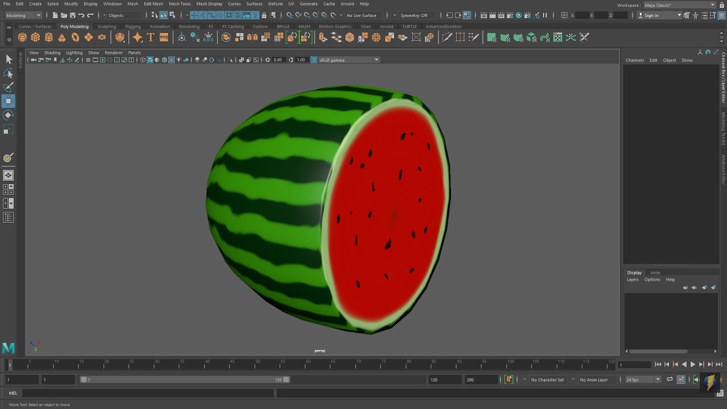Create a platonic solid from the shelf

(x=120, y=37)
